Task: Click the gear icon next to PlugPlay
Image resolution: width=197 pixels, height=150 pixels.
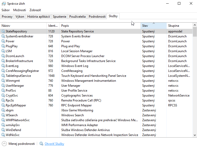Action: pyautogui.click(x=3, y=46)
